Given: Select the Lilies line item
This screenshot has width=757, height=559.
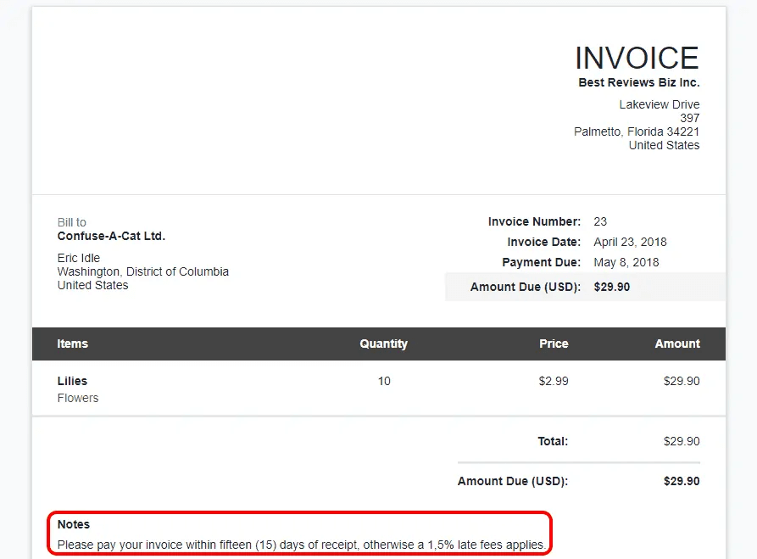Looking at the screenshot, I should (x=72, y=381).
